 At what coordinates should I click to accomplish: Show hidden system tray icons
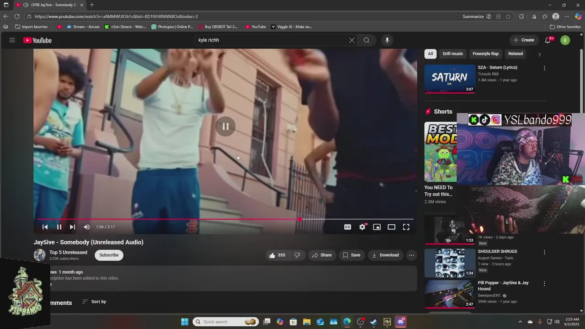click(x=520, y=322)
